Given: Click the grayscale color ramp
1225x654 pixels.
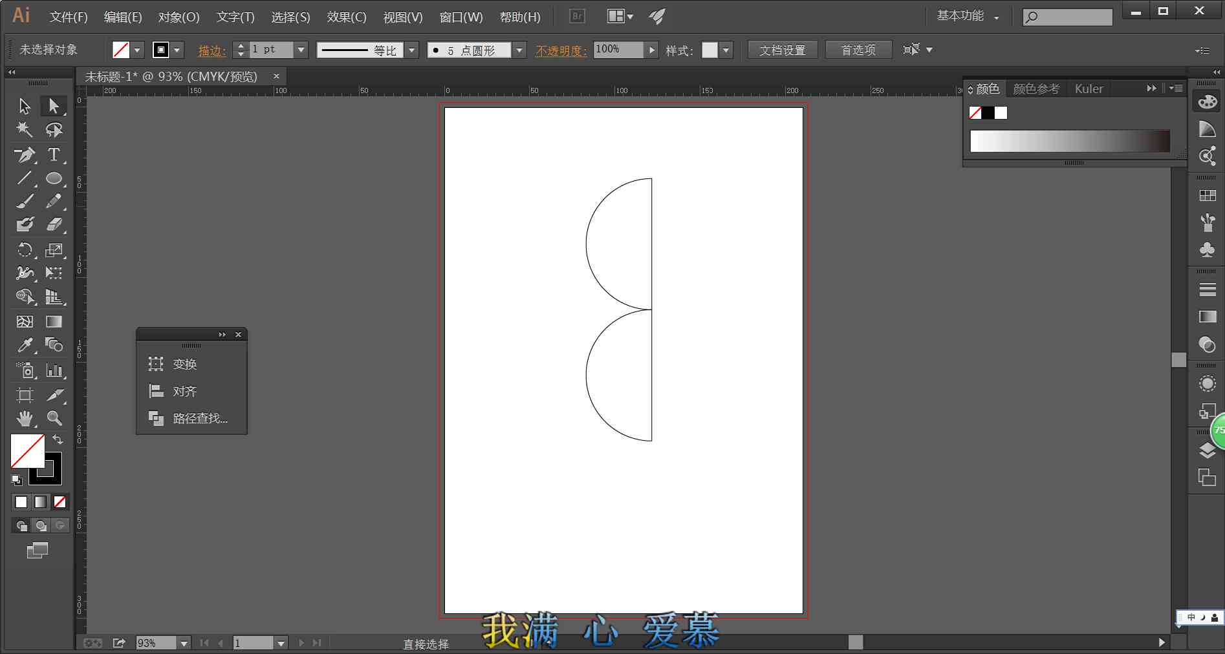Looking at the screenshot, I should point(1070,141).
